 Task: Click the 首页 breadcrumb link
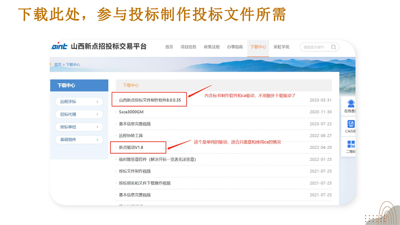pyautogui.click(x=58, y=65)
